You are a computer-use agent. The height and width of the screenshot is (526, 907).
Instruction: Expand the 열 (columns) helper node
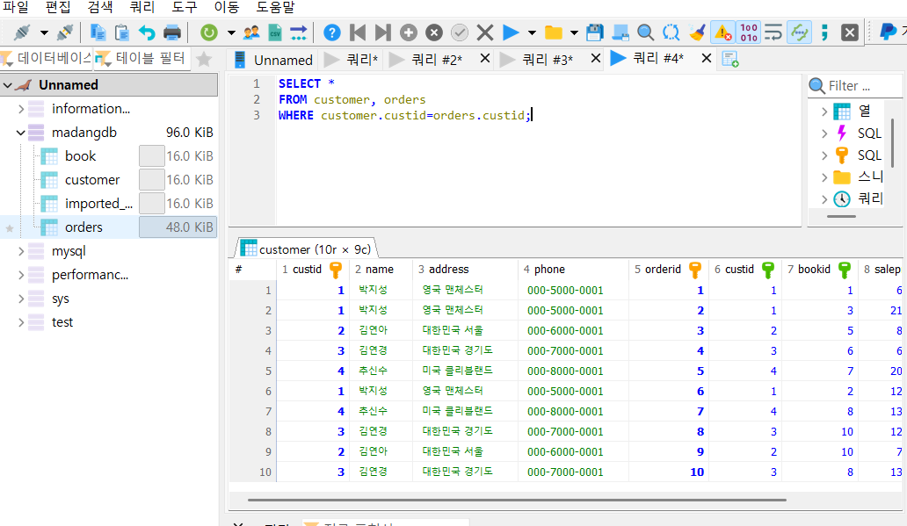pos(824,112)
